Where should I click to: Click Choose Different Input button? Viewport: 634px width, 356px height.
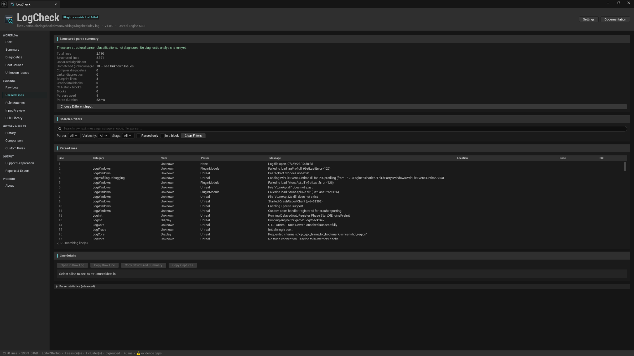[x=341, y=107]
